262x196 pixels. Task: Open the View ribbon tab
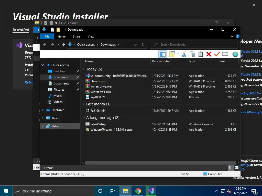point(91,36)
